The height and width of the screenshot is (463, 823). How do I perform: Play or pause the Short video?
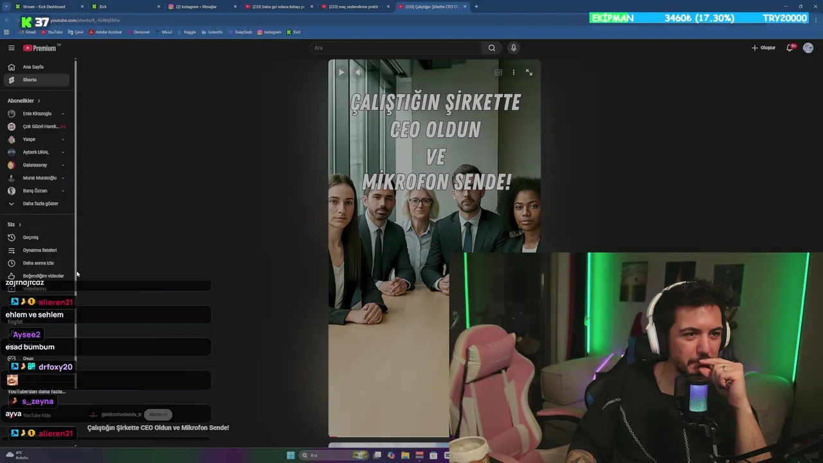pos(341,73)
